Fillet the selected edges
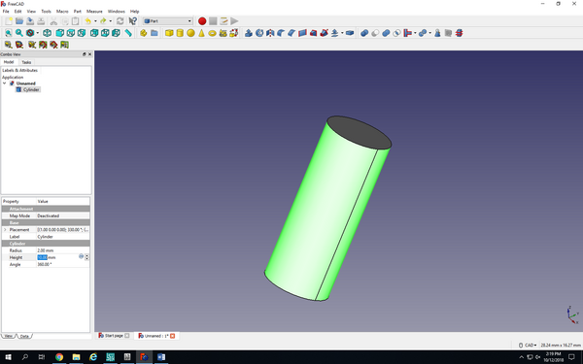 point(281,33)
